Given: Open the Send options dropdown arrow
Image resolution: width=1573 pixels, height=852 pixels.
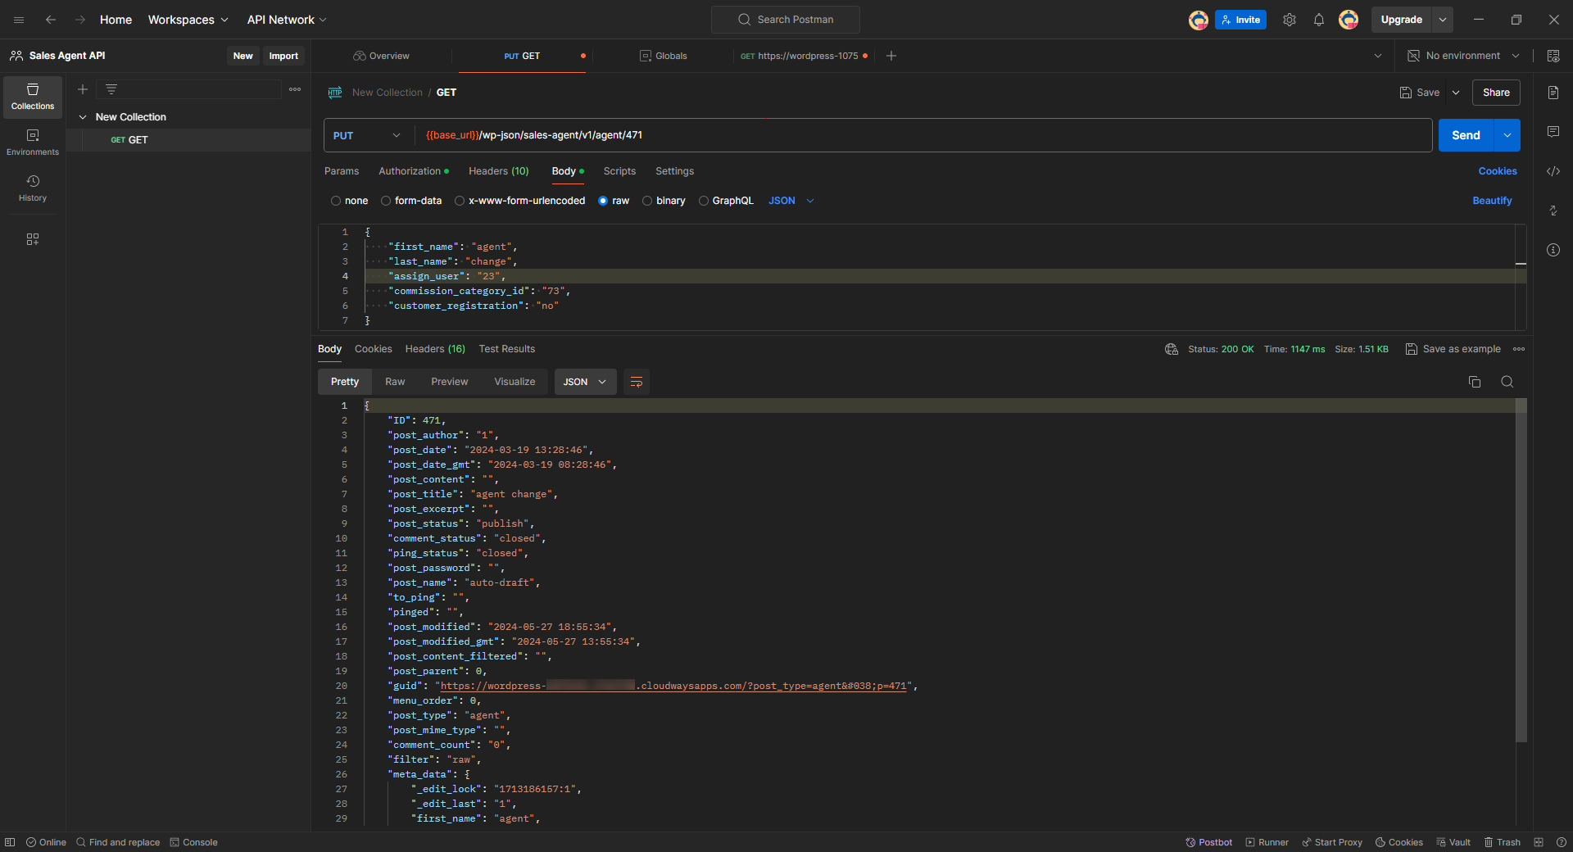Looking at the screenshot, I should [1507, 135].
